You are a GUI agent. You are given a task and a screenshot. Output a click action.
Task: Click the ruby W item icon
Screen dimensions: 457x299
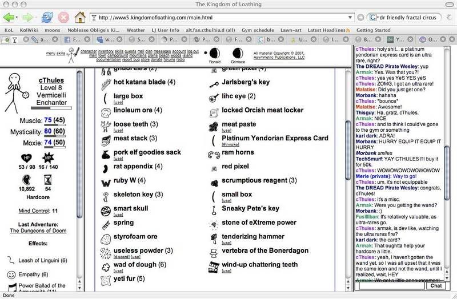click(106, 183)
